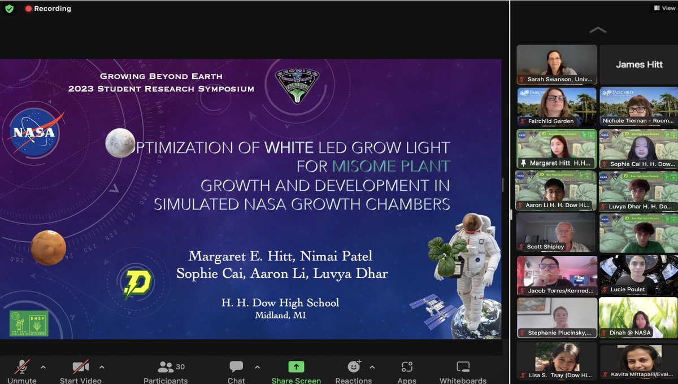Select Lisa S. Tsay video thumbnail
The width and height of the screenshot is (678, 384).
(x=557, y=360)
